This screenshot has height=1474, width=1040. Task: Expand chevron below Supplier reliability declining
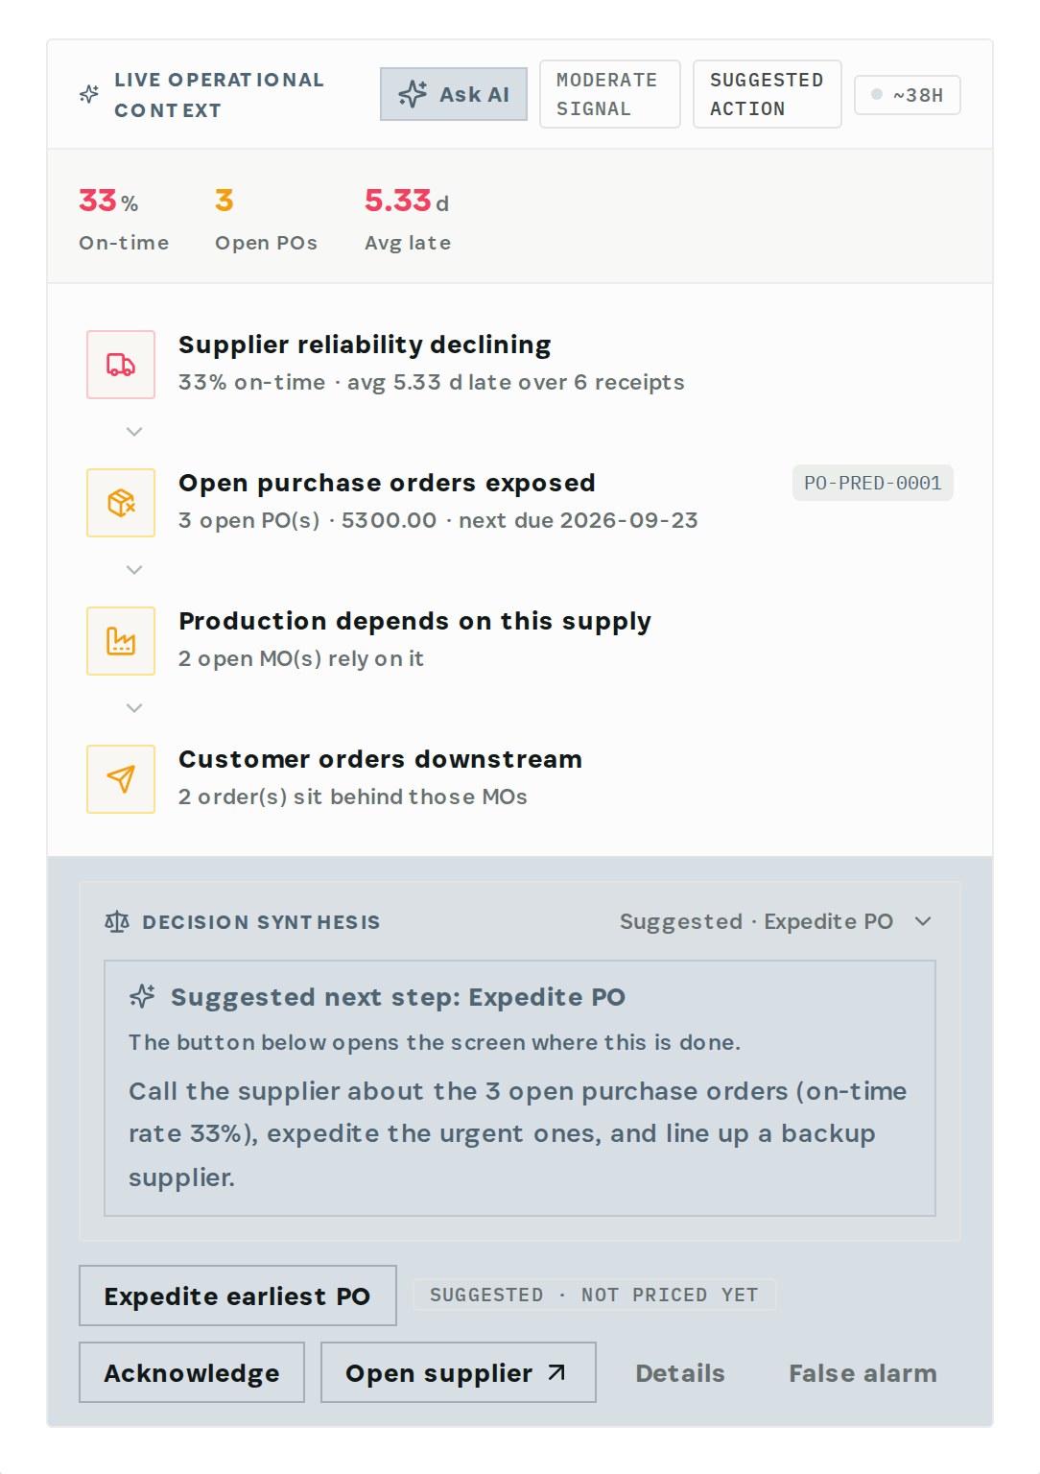pyautogui.click(x=134, y=432)
